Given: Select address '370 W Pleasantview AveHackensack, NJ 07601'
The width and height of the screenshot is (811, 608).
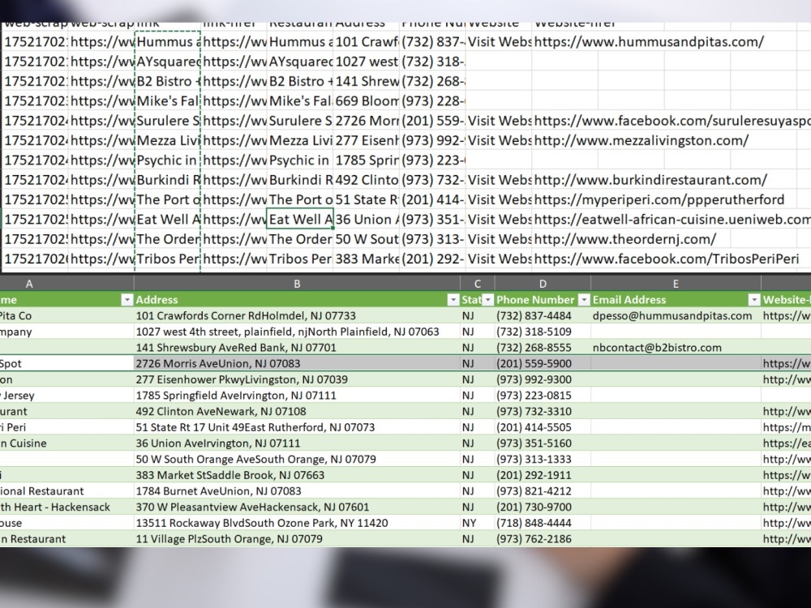Looking at the screenshot, I should click(x=297, y=507).
